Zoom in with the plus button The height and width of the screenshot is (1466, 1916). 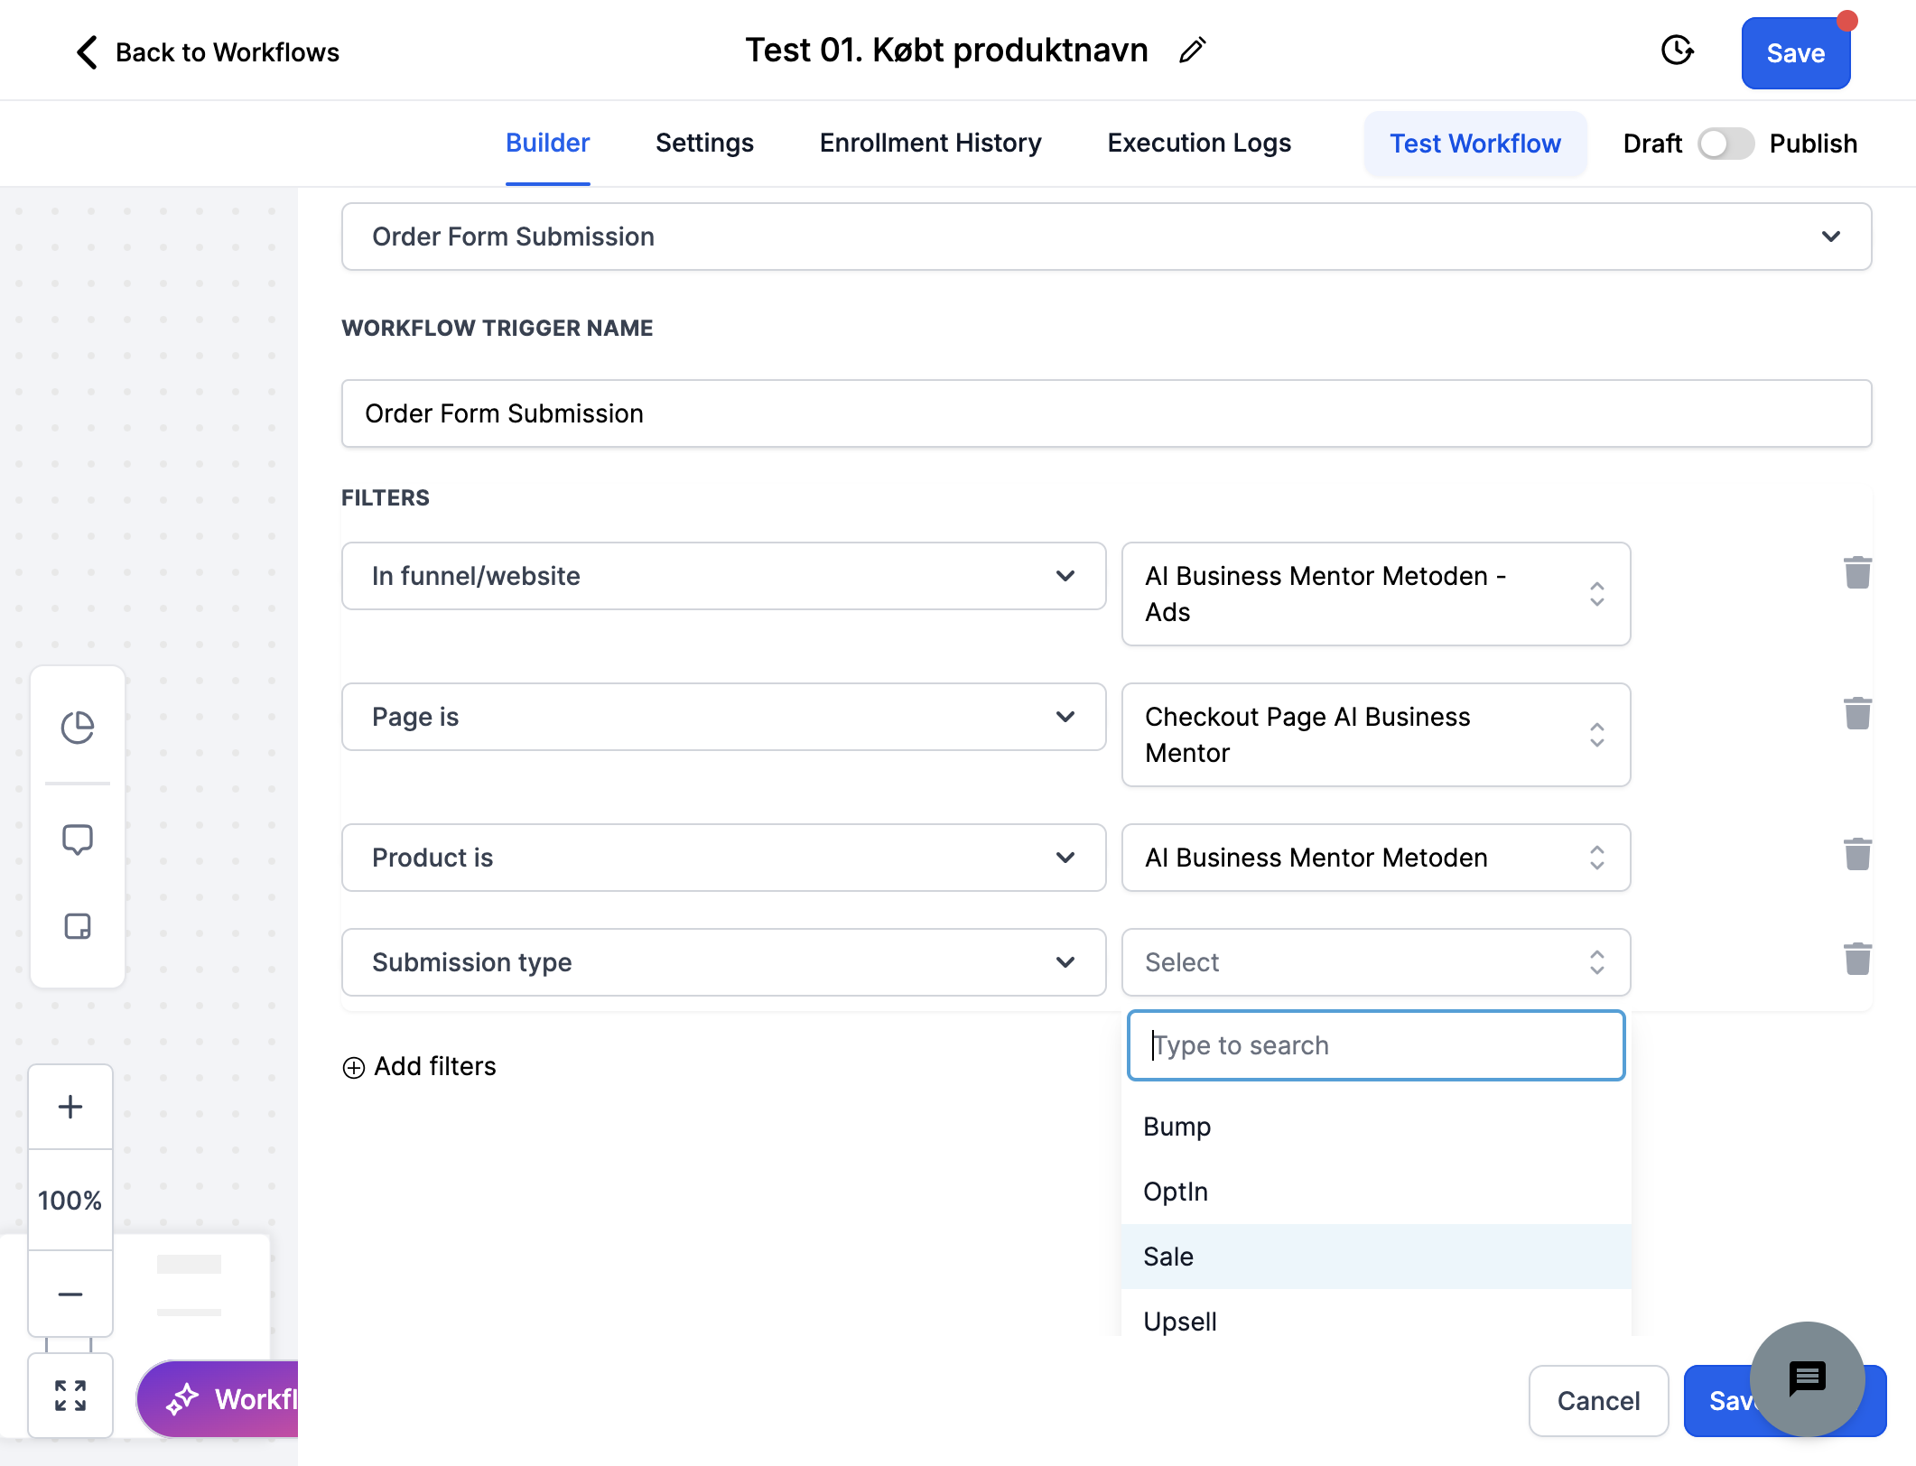70,1107
